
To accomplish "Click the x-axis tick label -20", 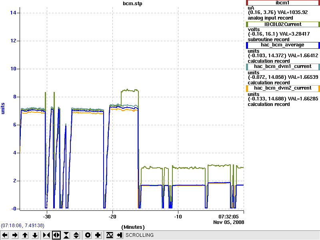I will pyautogui.click(x=112, y=217).
